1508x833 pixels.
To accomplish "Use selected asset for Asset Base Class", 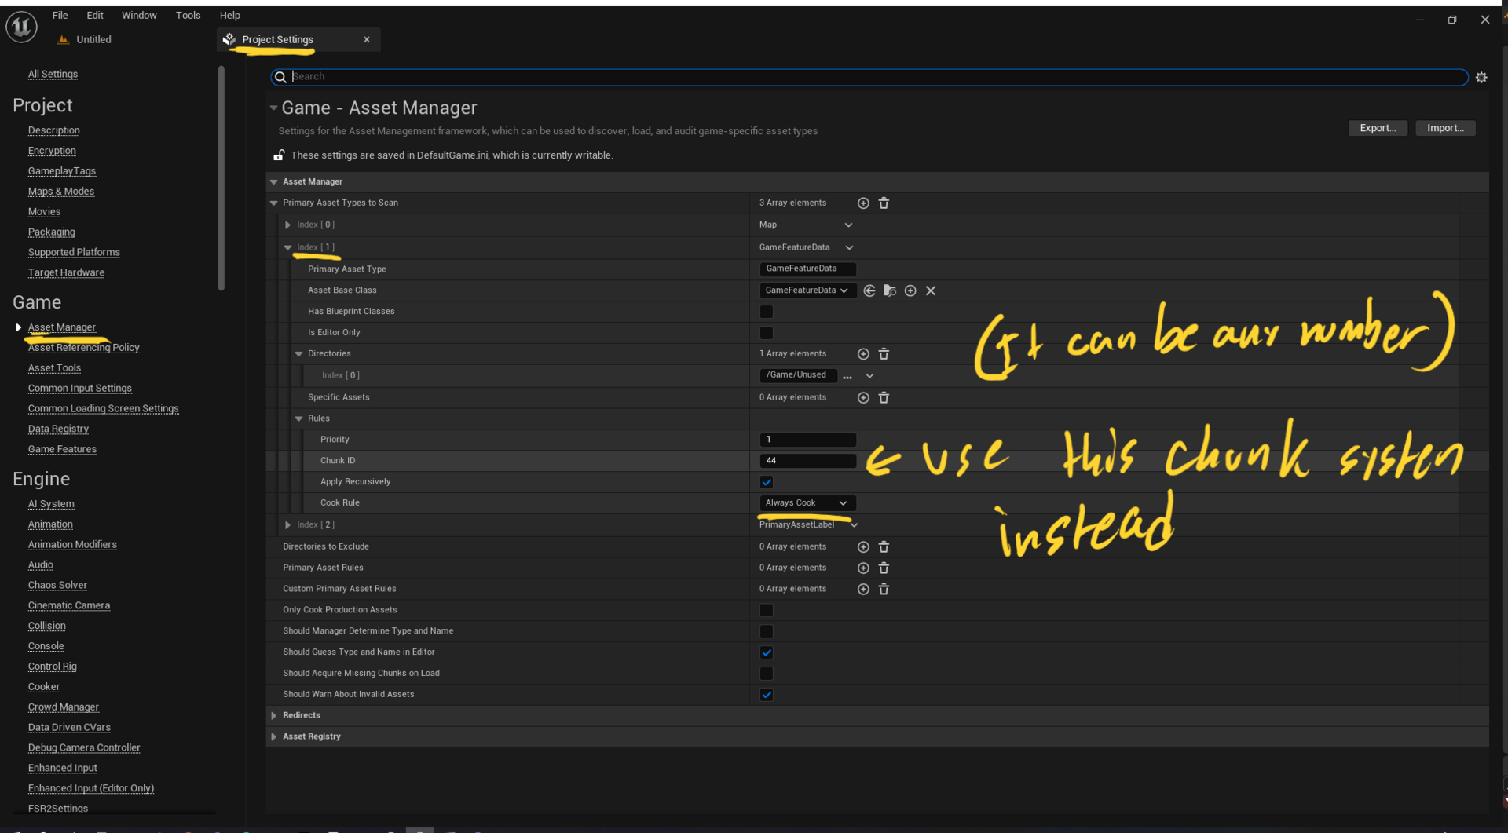I will (x=869, y=290).
